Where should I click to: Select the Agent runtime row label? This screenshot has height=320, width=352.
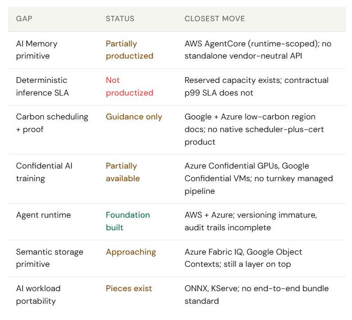43,215
